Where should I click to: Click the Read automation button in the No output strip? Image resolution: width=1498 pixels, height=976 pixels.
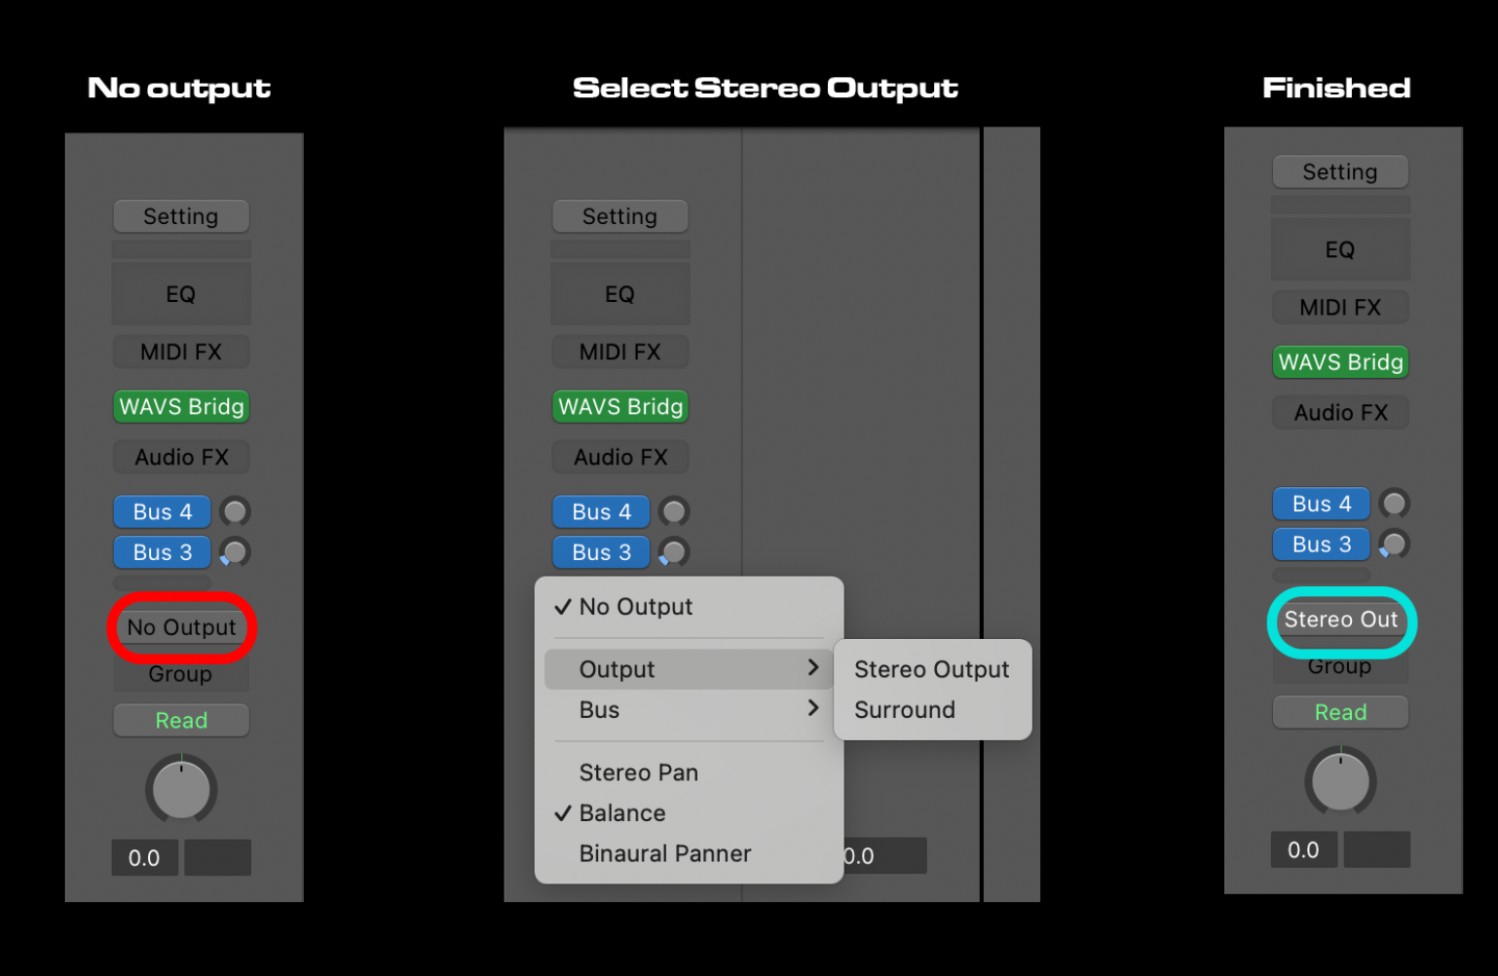pyautogui.click(x=181, y=721)
